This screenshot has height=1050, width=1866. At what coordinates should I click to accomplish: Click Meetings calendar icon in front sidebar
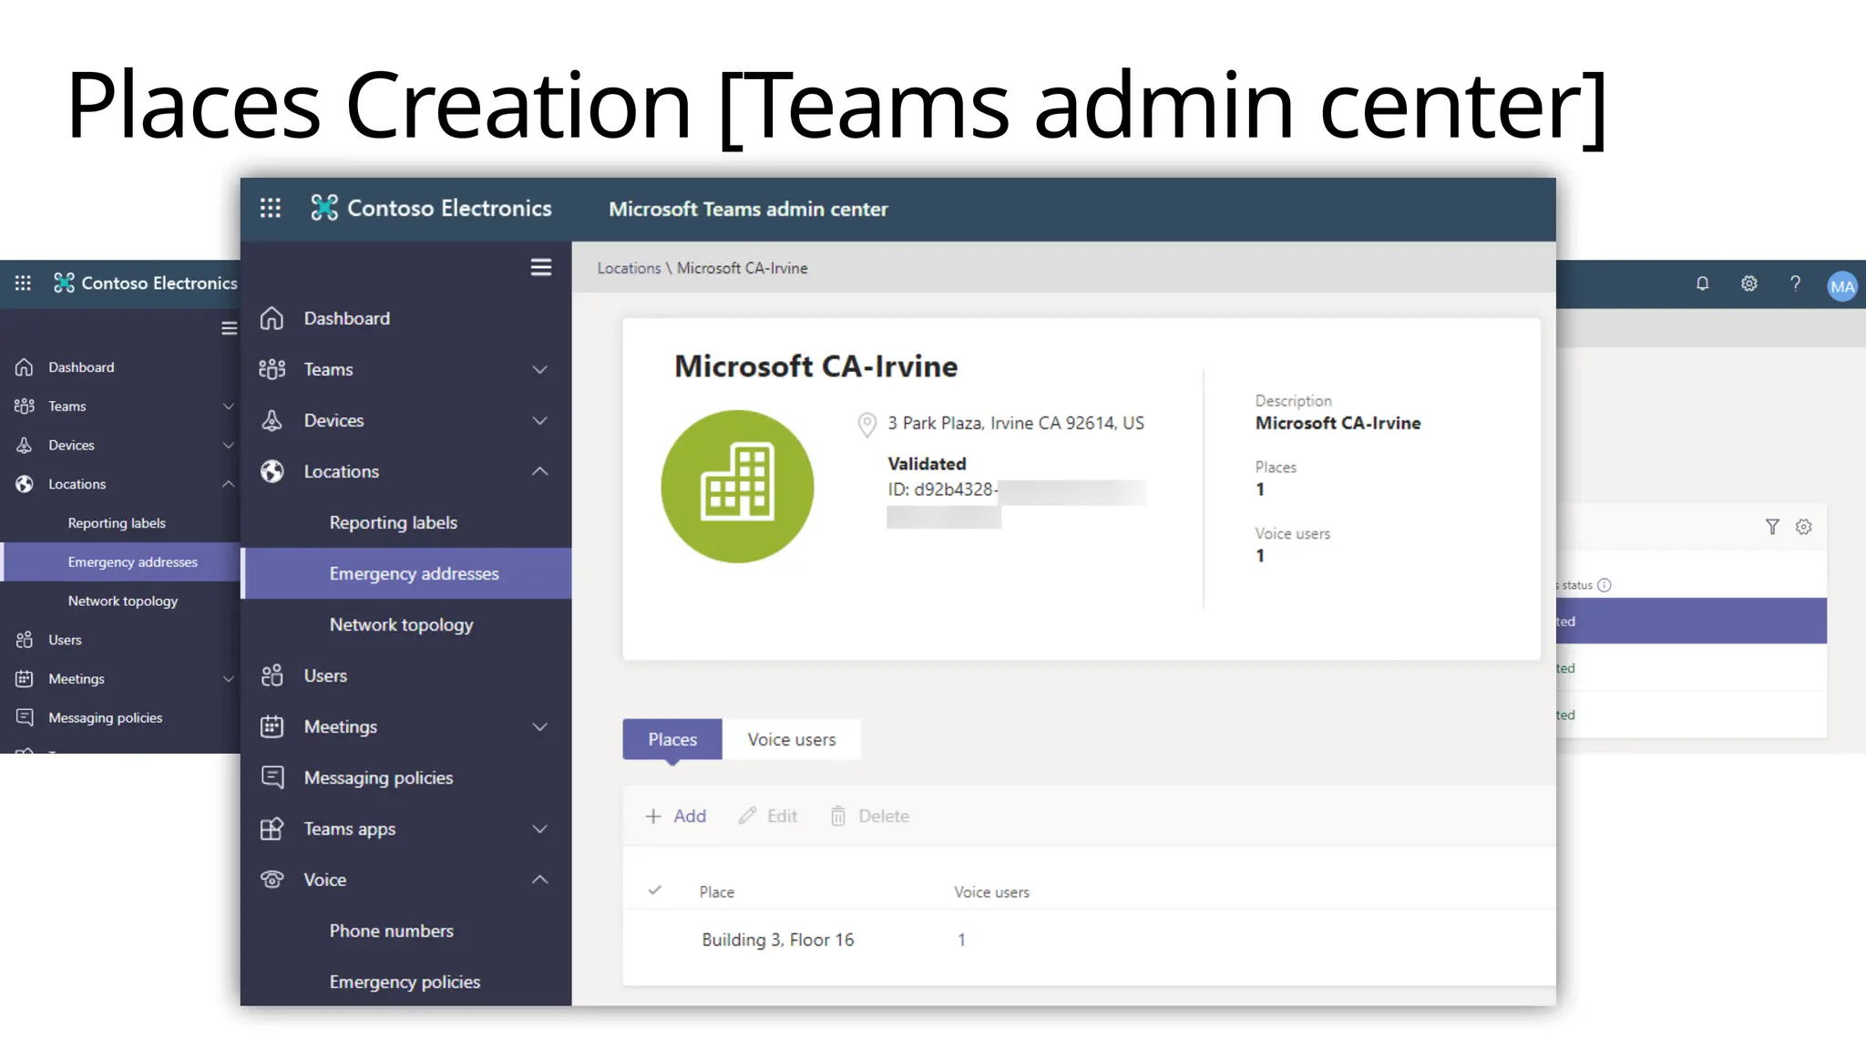(272, 726)
